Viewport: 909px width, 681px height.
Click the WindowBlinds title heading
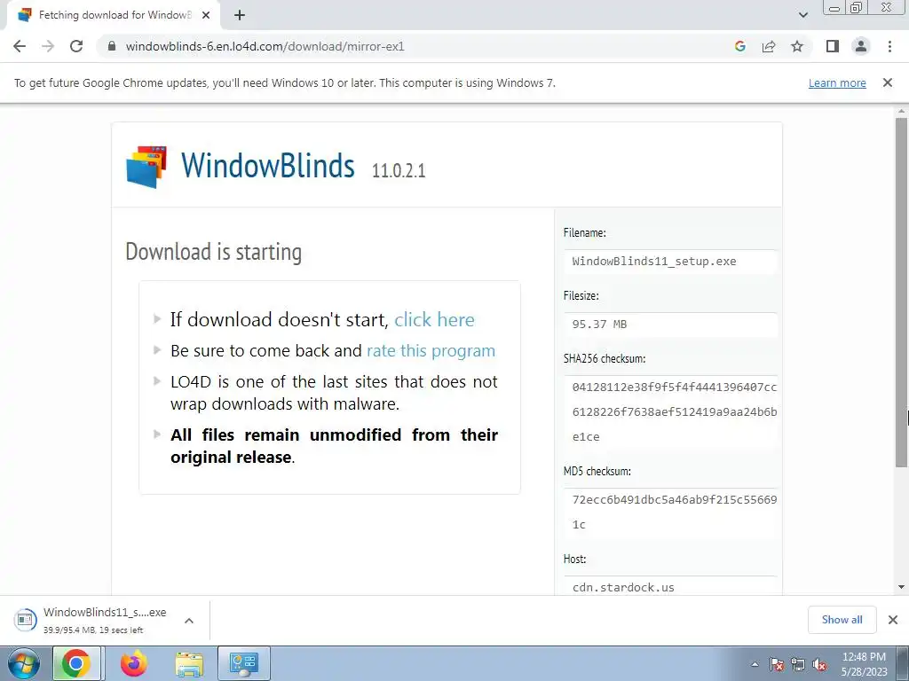click(x=268, y=165)
